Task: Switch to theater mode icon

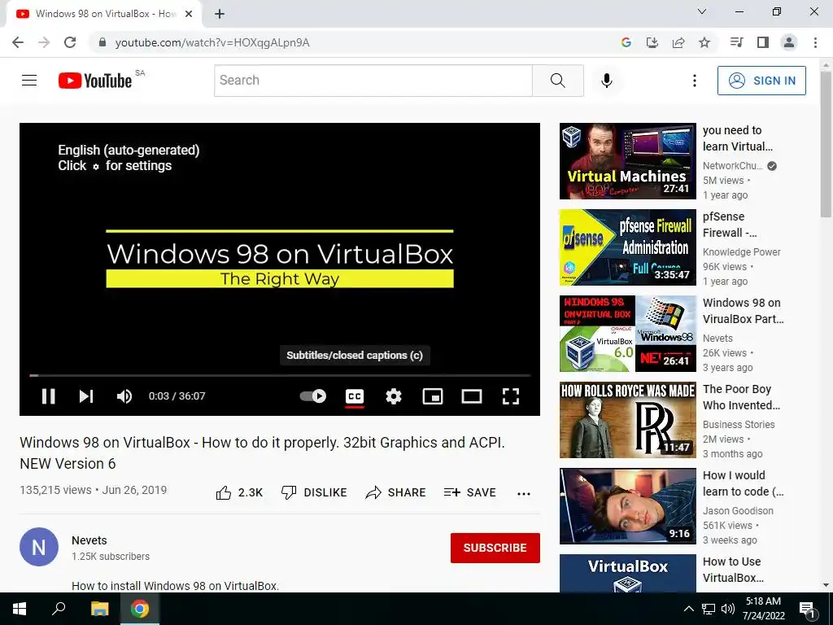Action: point(472,396)
